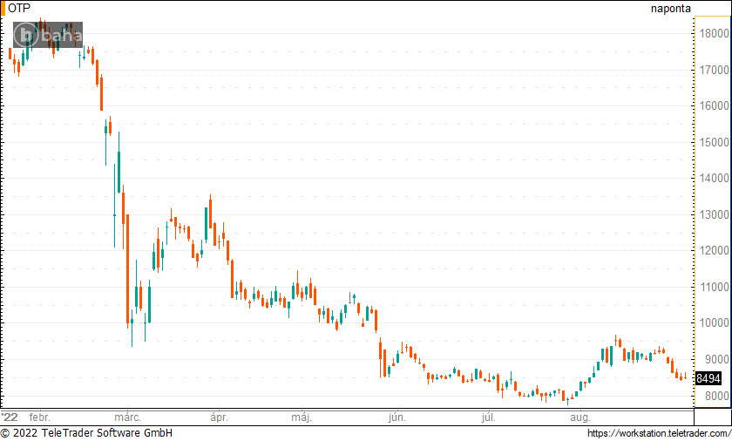Click the '22 year label on time axis

[x=10, y=417]
